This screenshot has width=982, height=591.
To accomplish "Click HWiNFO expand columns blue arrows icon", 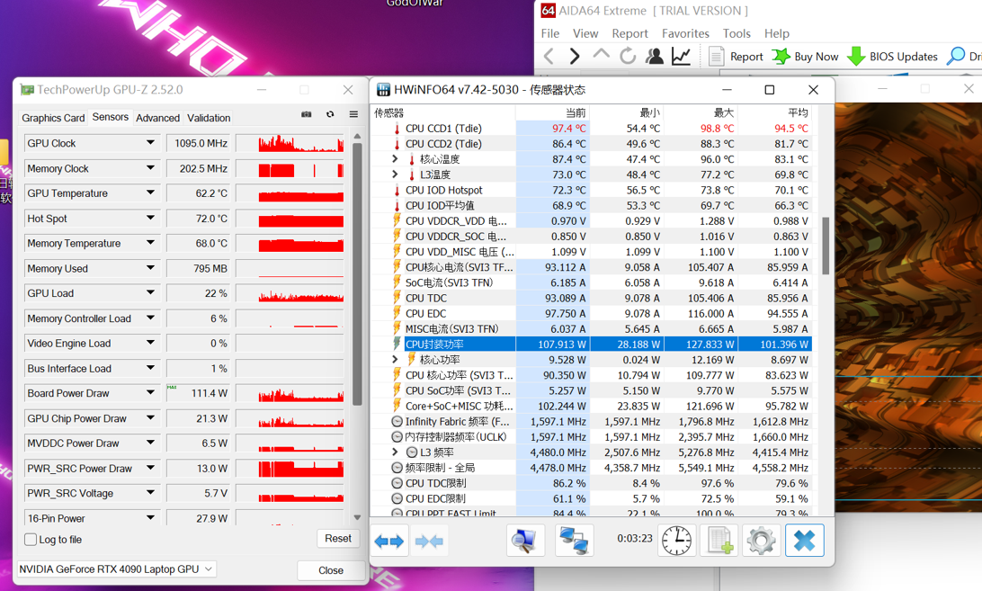I will pos(389,541).
